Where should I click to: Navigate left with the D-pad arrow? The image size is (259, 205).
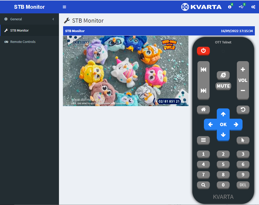210,124
